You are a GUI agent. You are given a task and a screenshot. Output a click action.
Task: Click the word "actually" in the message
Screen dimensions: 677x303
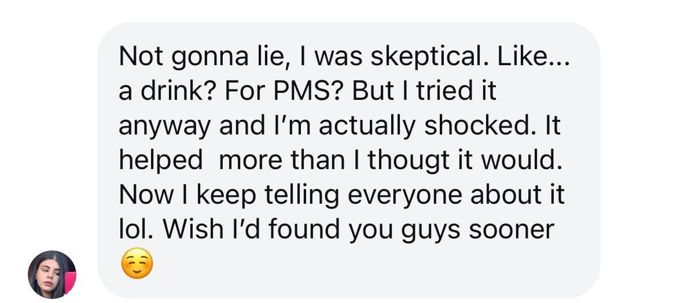coord(367,126)
